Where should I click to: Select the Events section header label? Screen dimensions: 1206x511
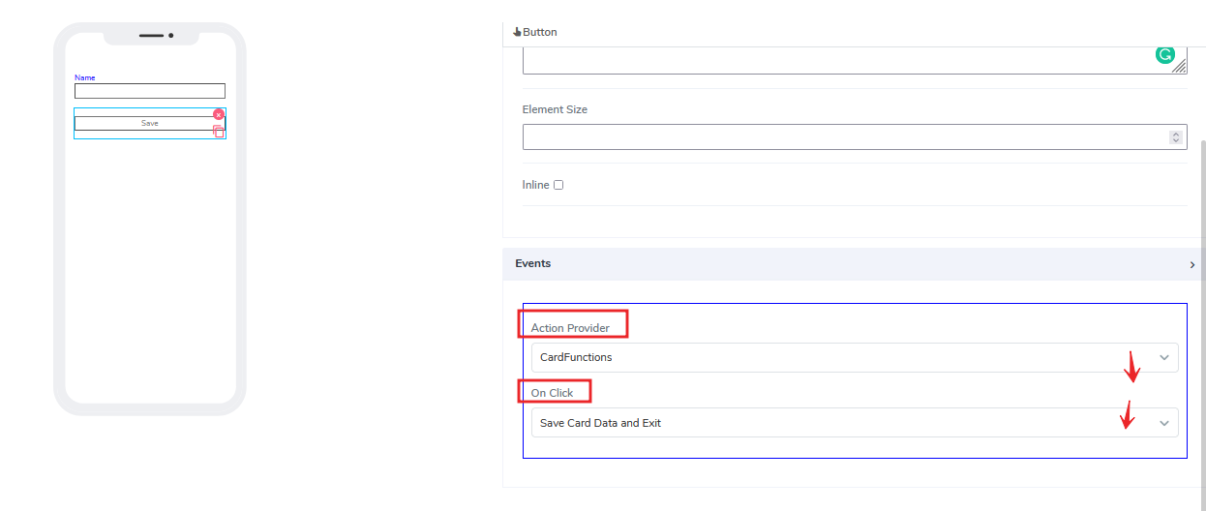[x=533, y=263]
